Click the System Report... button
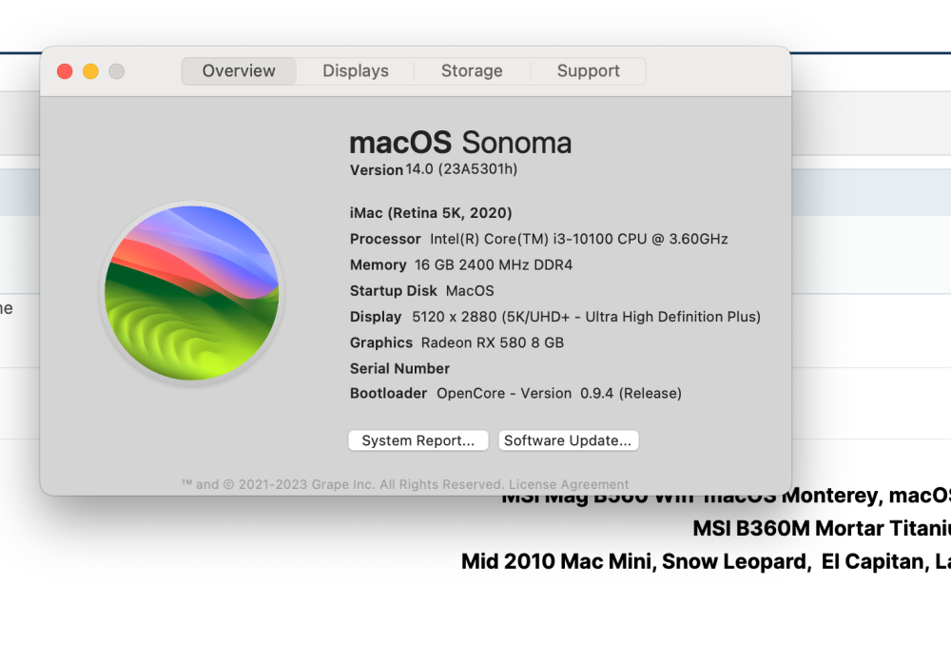 click(418, 440)
